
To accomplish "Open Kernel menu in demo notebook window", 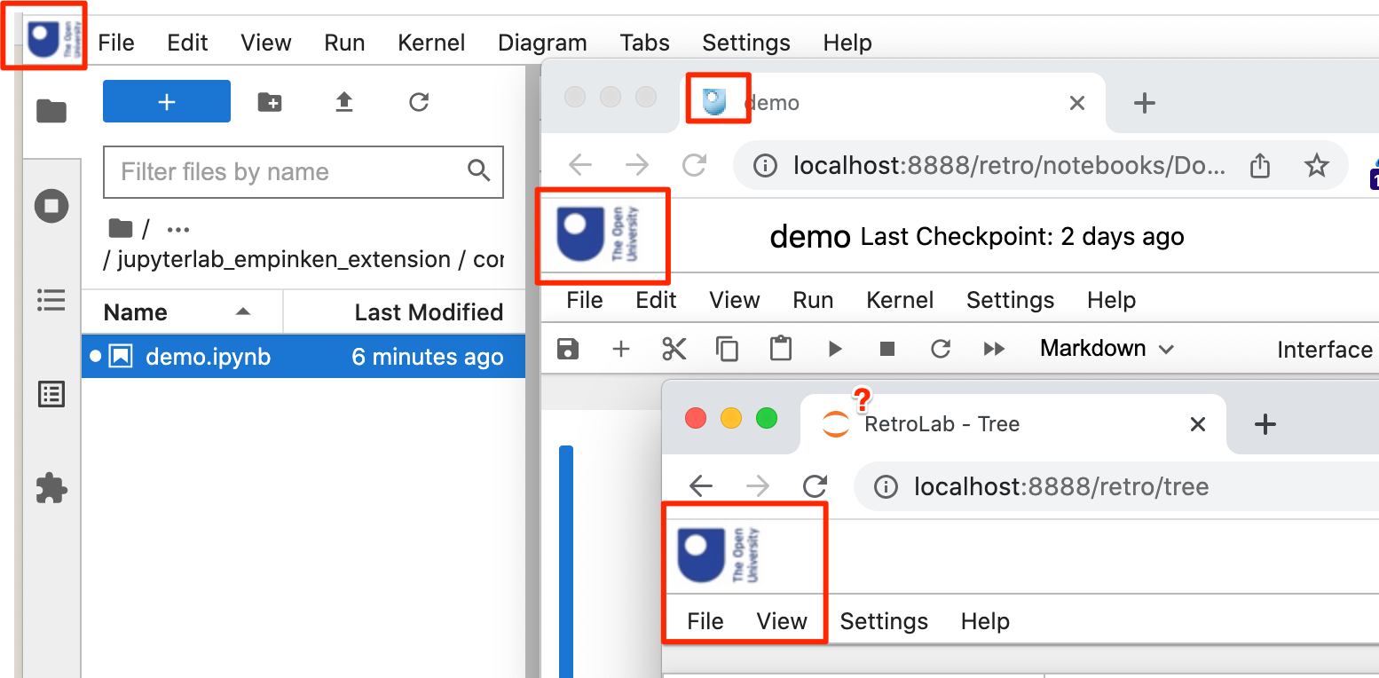I will [x=900, y=300].
